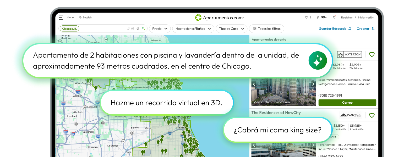Image resolution: width=415 pixels, height=157 pixels.
Task: Click Oak Brook label on the map
Action: [x=88, y=132]
